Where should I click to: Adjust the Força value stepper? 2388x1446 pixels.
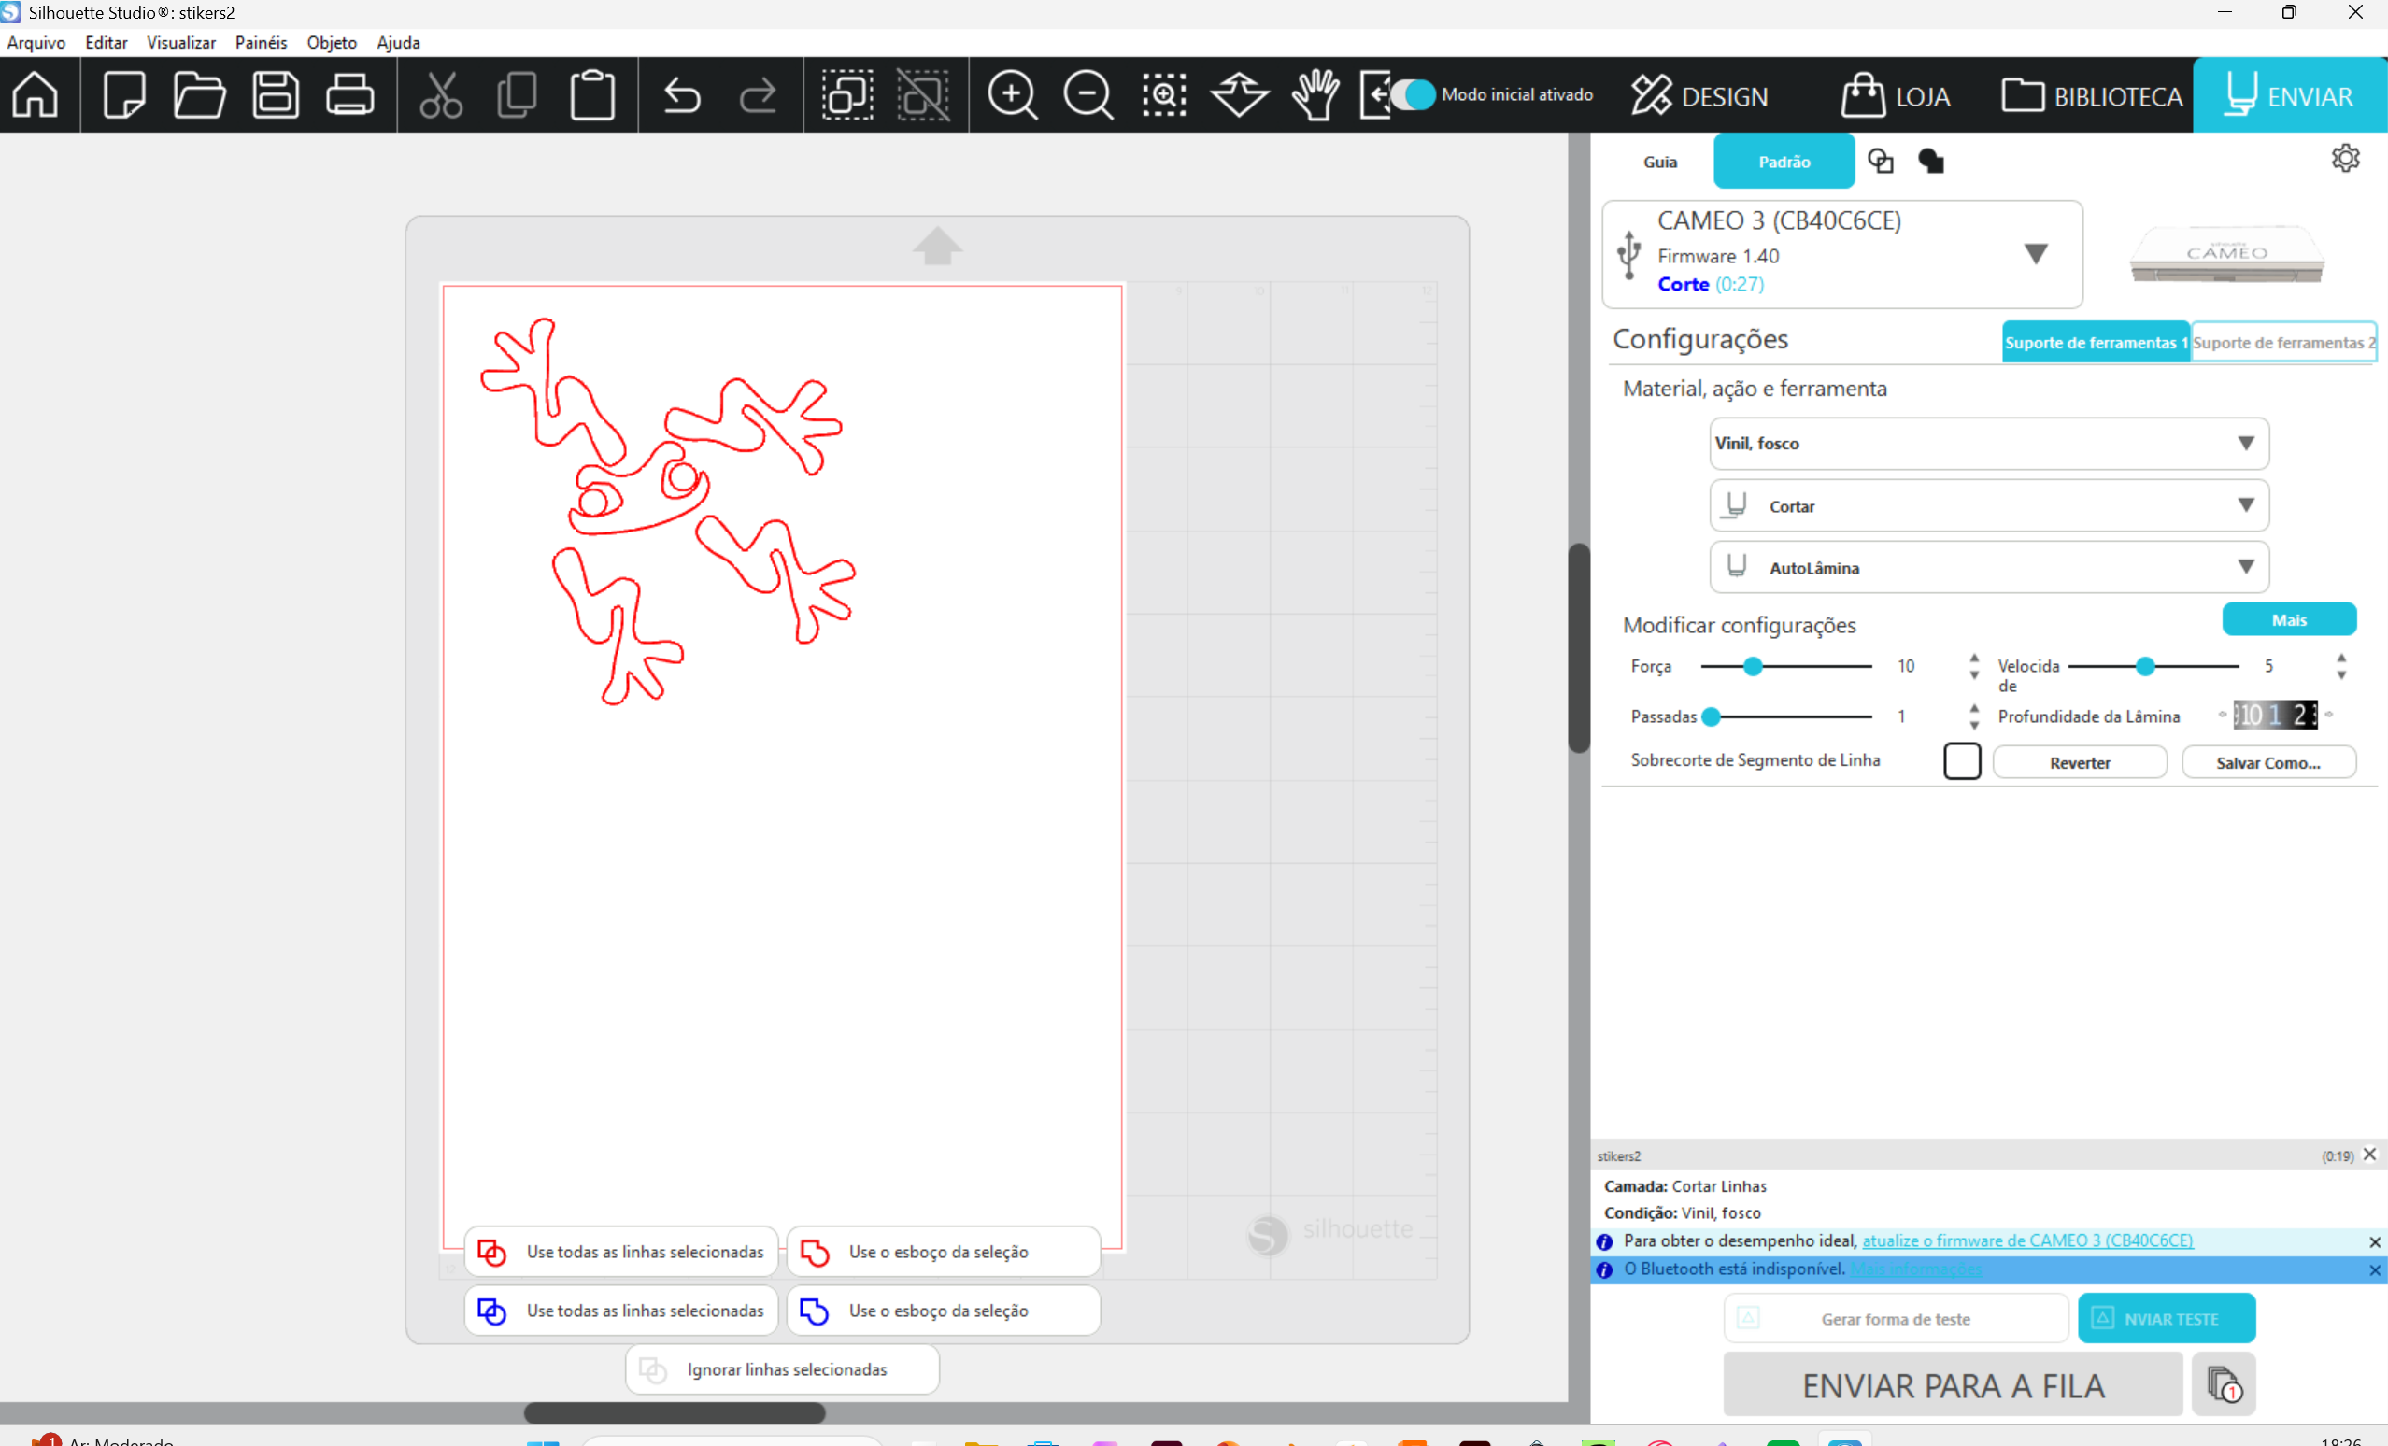1974,666
